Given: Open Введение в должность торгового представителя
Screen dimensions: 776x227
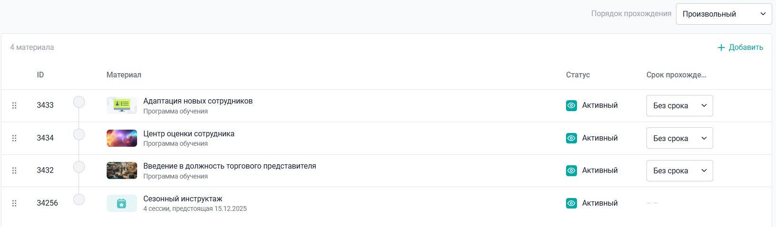Looking at the screenshot, I should [229, 166].
